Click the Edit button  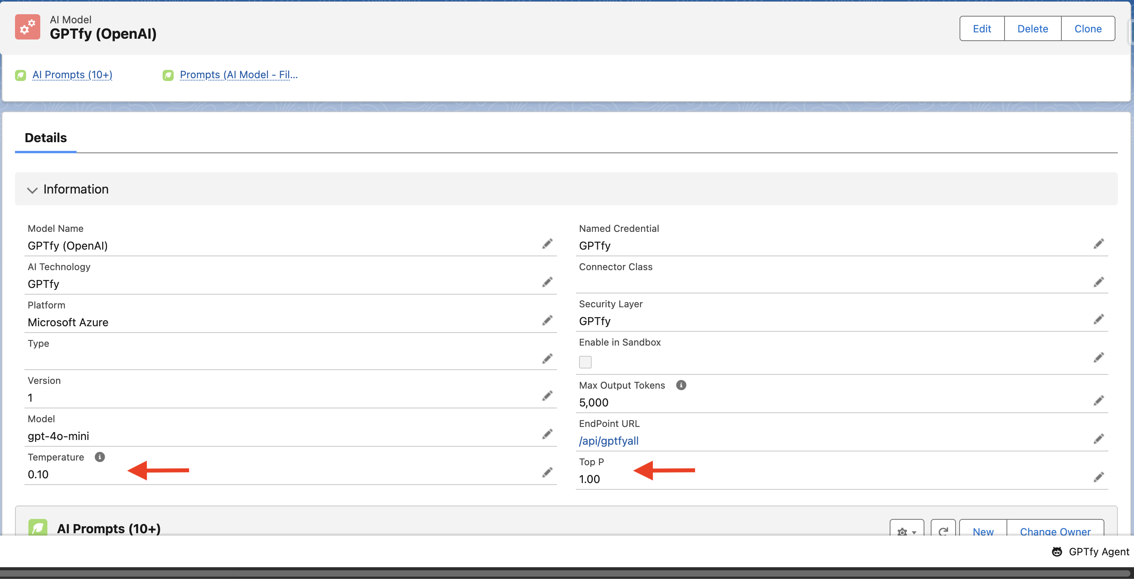pyautogui.click(x=981, y=29)
